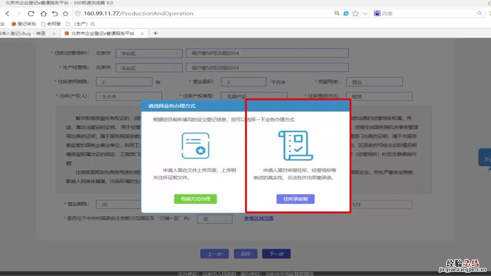The width and height of the screenshot is (491, 276).
Task: Click the document-with-star icon for traditional method
Action: coord(195,146)
